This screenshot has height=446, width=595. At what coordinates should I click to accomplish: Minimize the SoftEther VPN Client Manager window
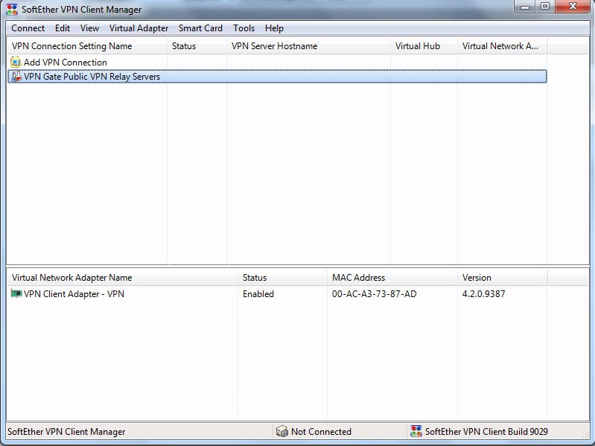[525, 7]
